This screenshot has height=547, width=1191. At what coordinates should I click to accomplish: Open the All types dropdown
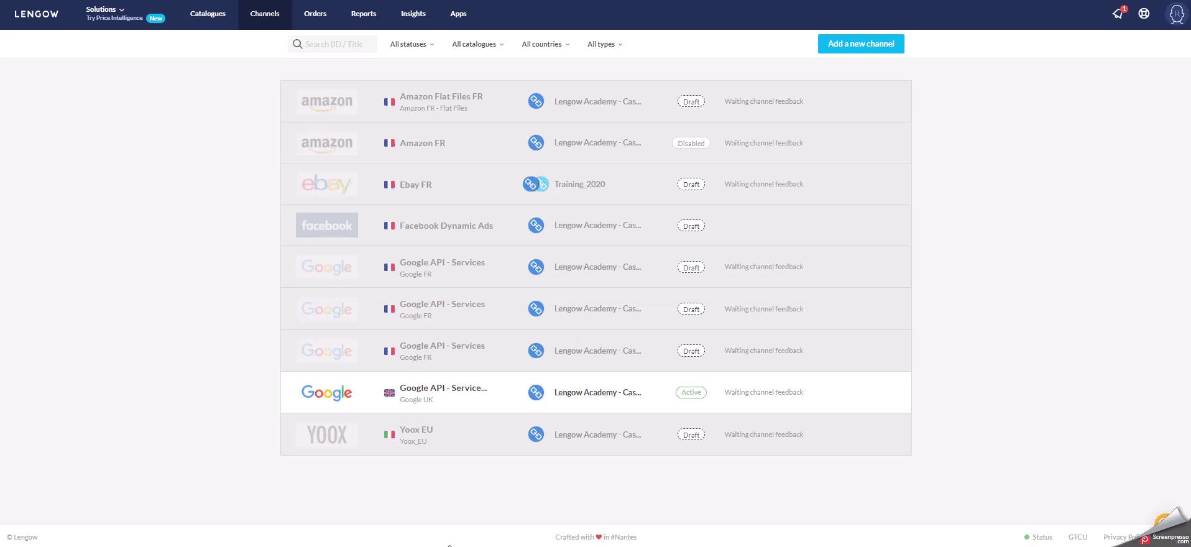pos(604,44)
